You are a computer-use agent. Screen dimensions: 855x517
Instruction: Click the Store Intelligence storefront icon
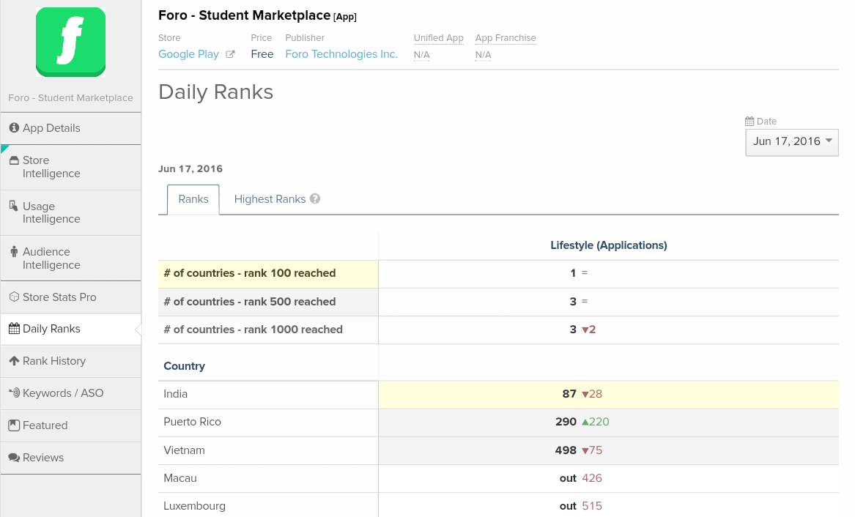(14, 160)
